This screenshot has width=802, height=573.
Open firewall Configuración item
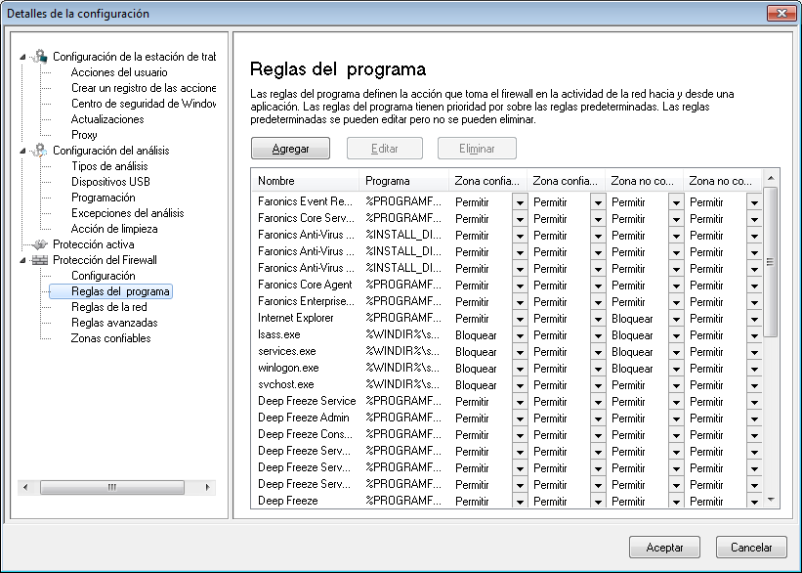click(x=104, y=276)
